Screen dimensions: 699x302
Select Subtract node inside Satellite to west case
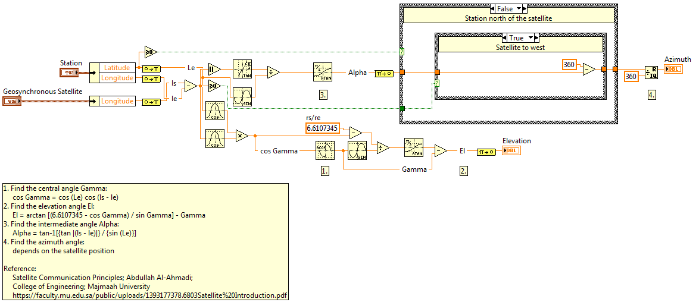(588, 69)
